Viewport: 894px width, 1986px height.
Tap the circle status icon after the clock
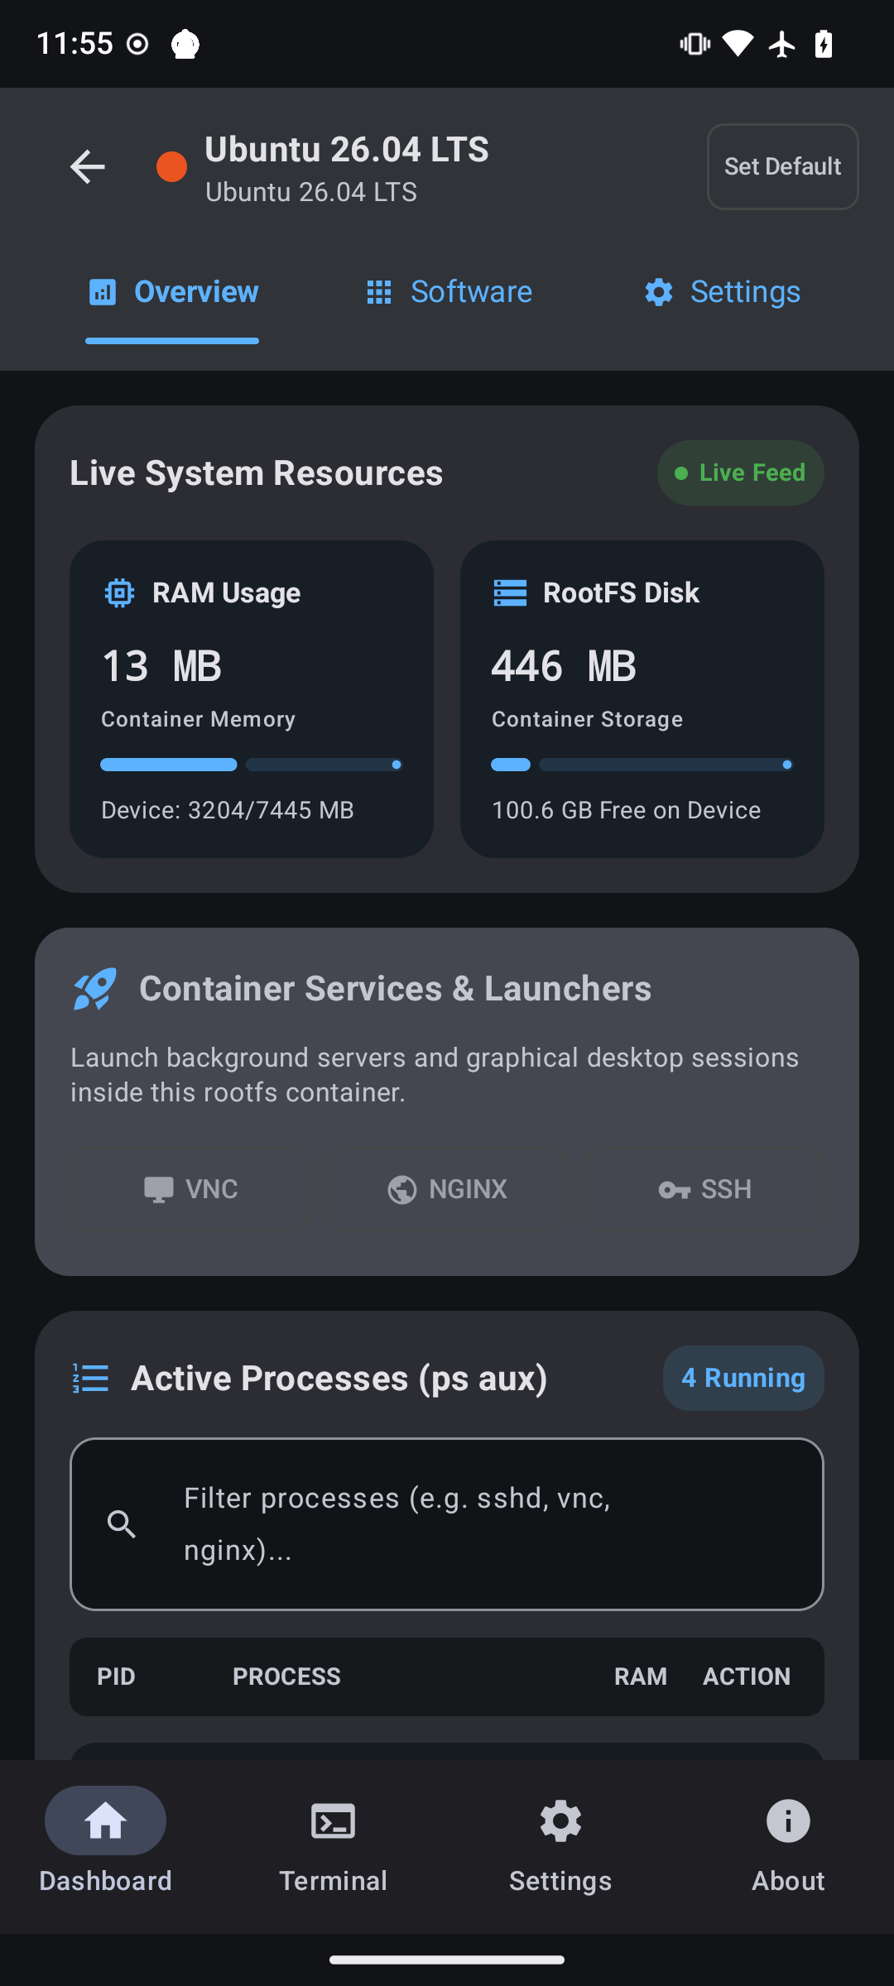pyautogui.click(x=137, y=44)
